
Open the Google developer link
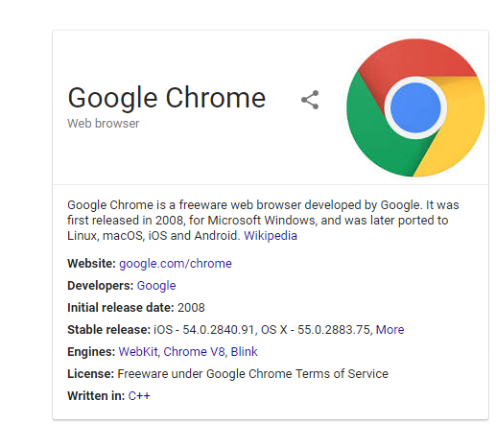coord(156,286)
